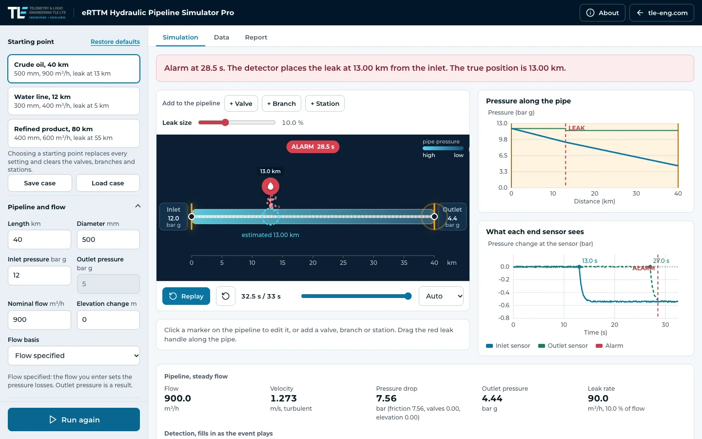Add a station to the pipeline

pos(325,103)
